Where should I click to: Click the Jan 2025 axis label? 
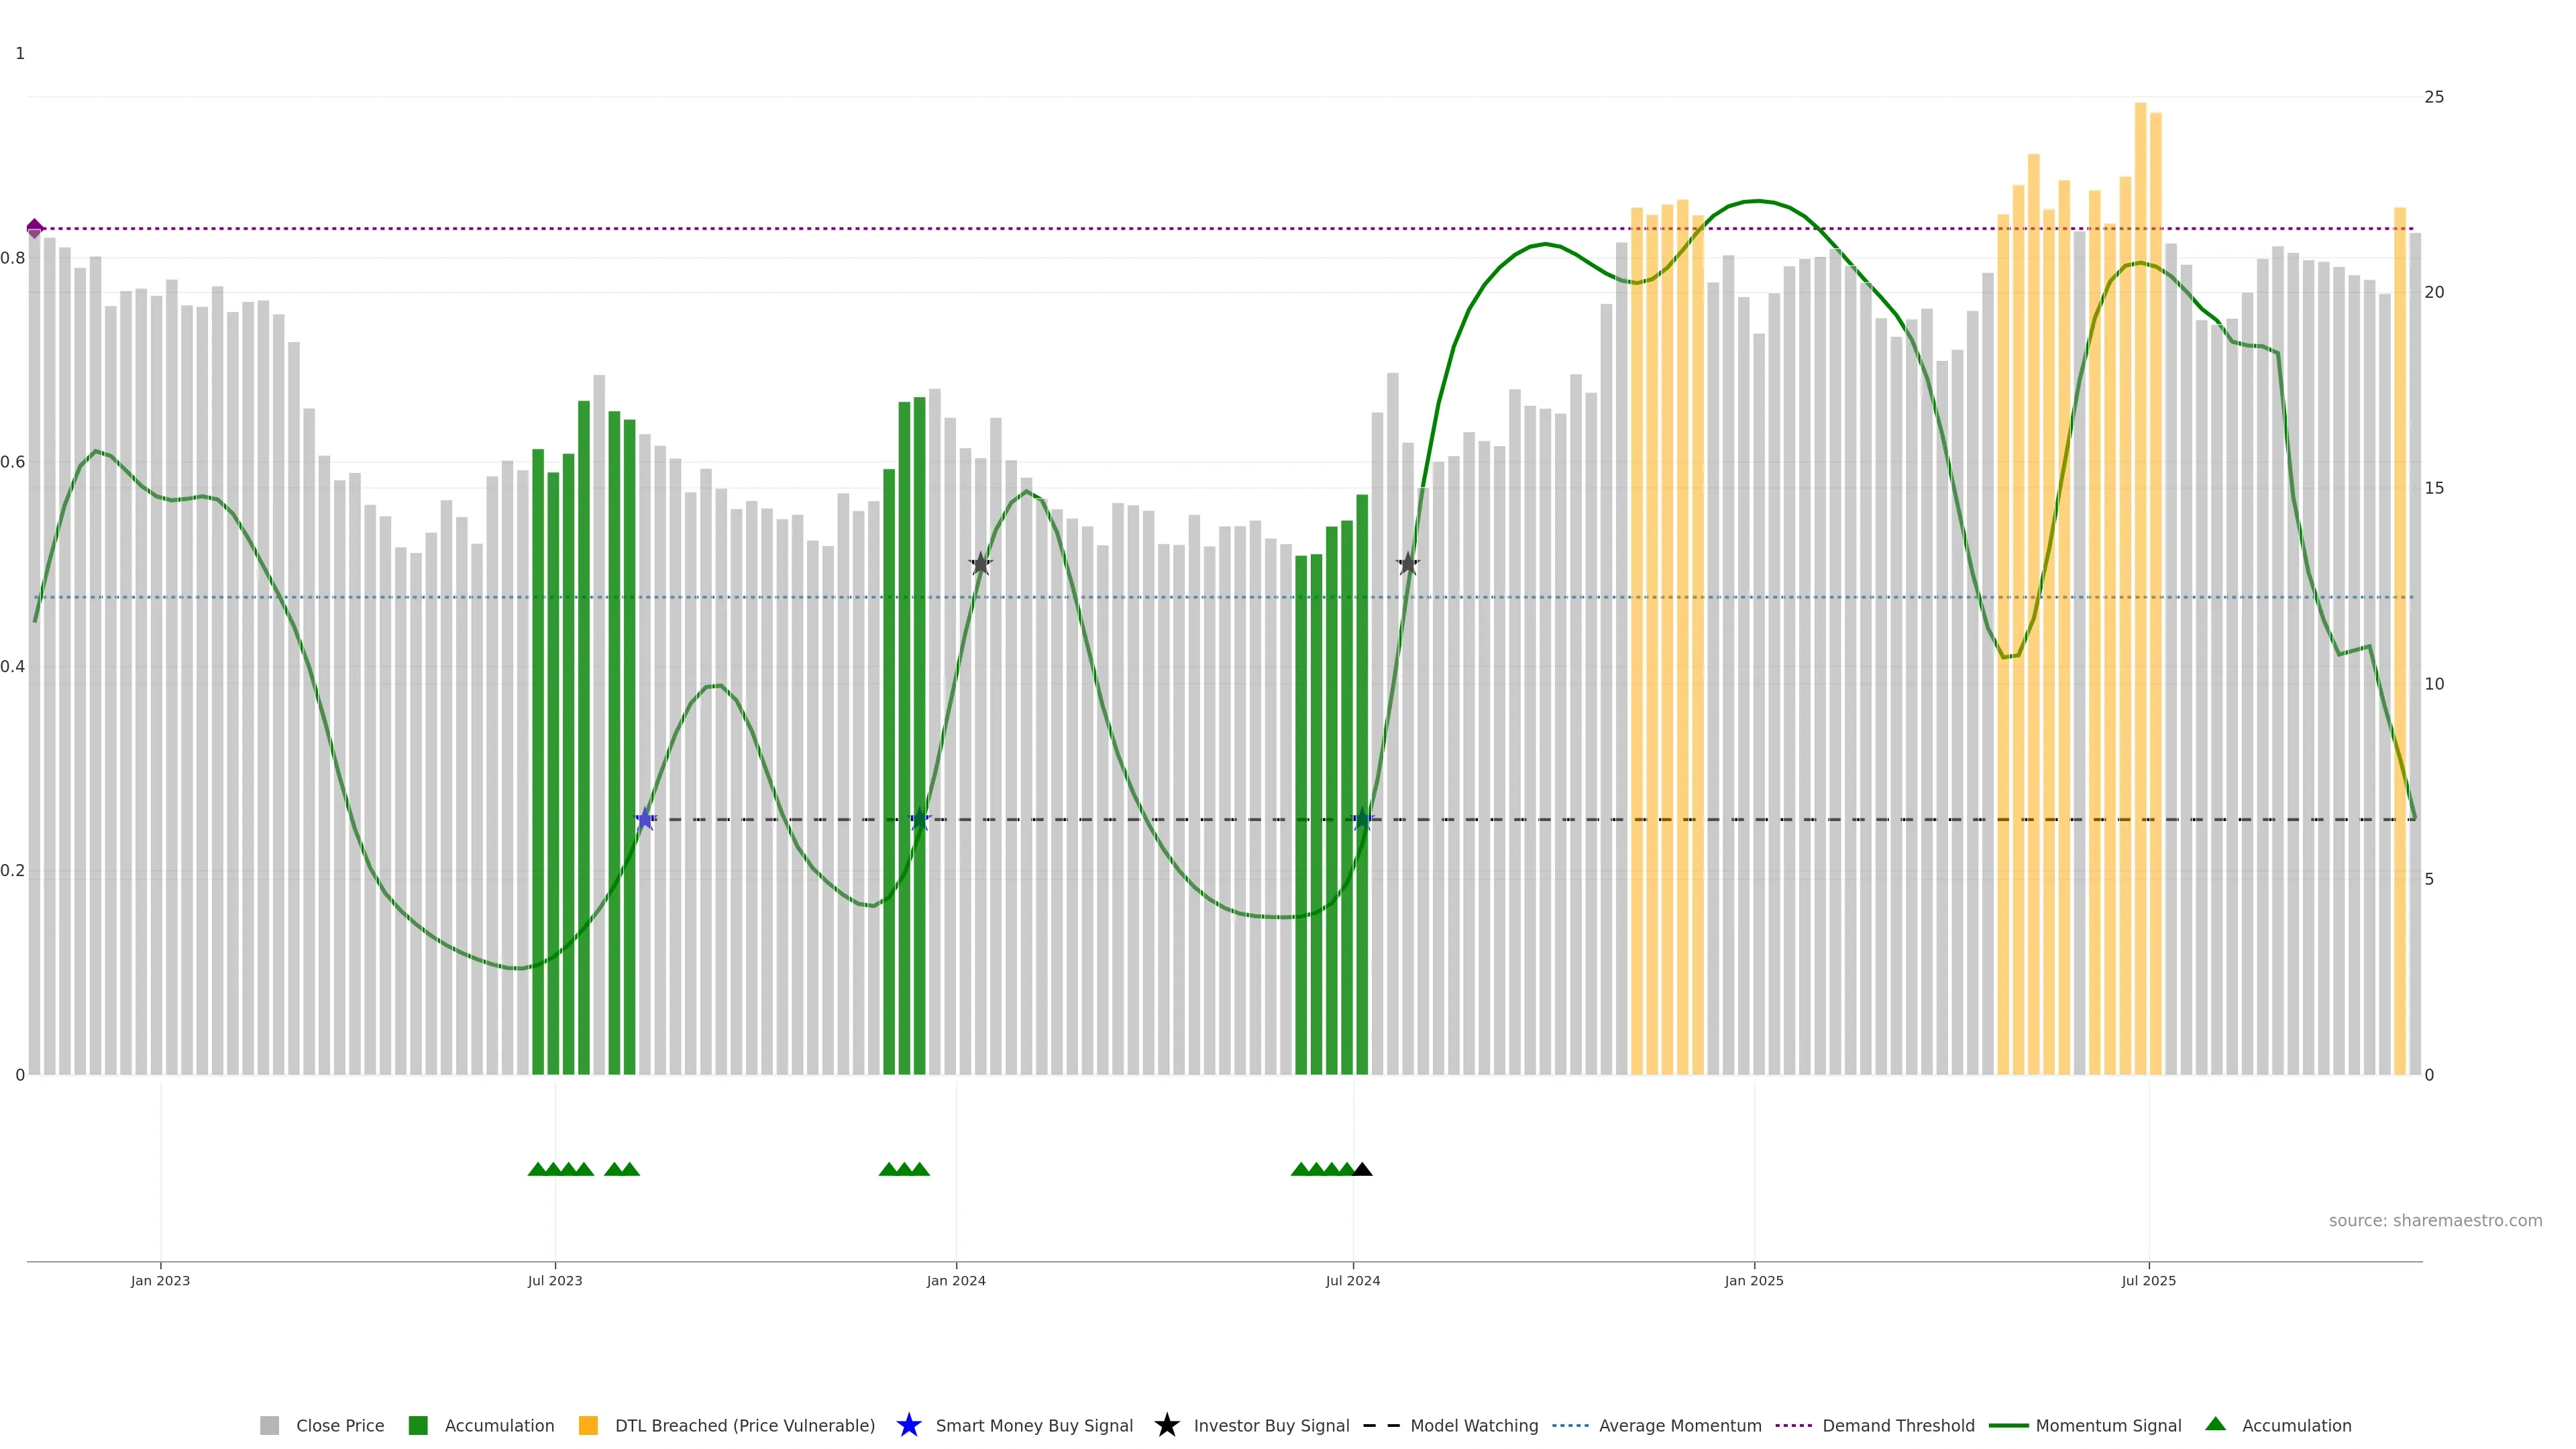pyautogui.click(x=1753, y=1281)
